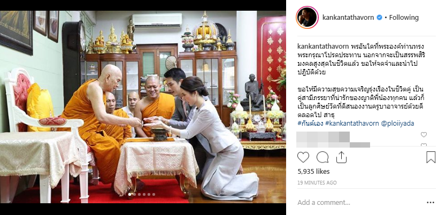Open kankantathavorn's profile picture story

pos(308,17)
